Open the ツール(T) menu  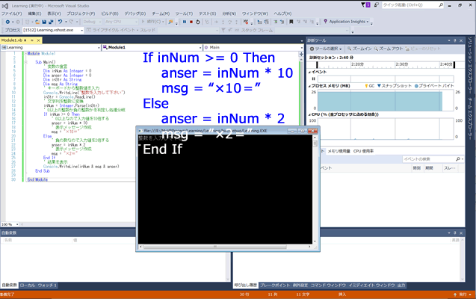[184, 13]
